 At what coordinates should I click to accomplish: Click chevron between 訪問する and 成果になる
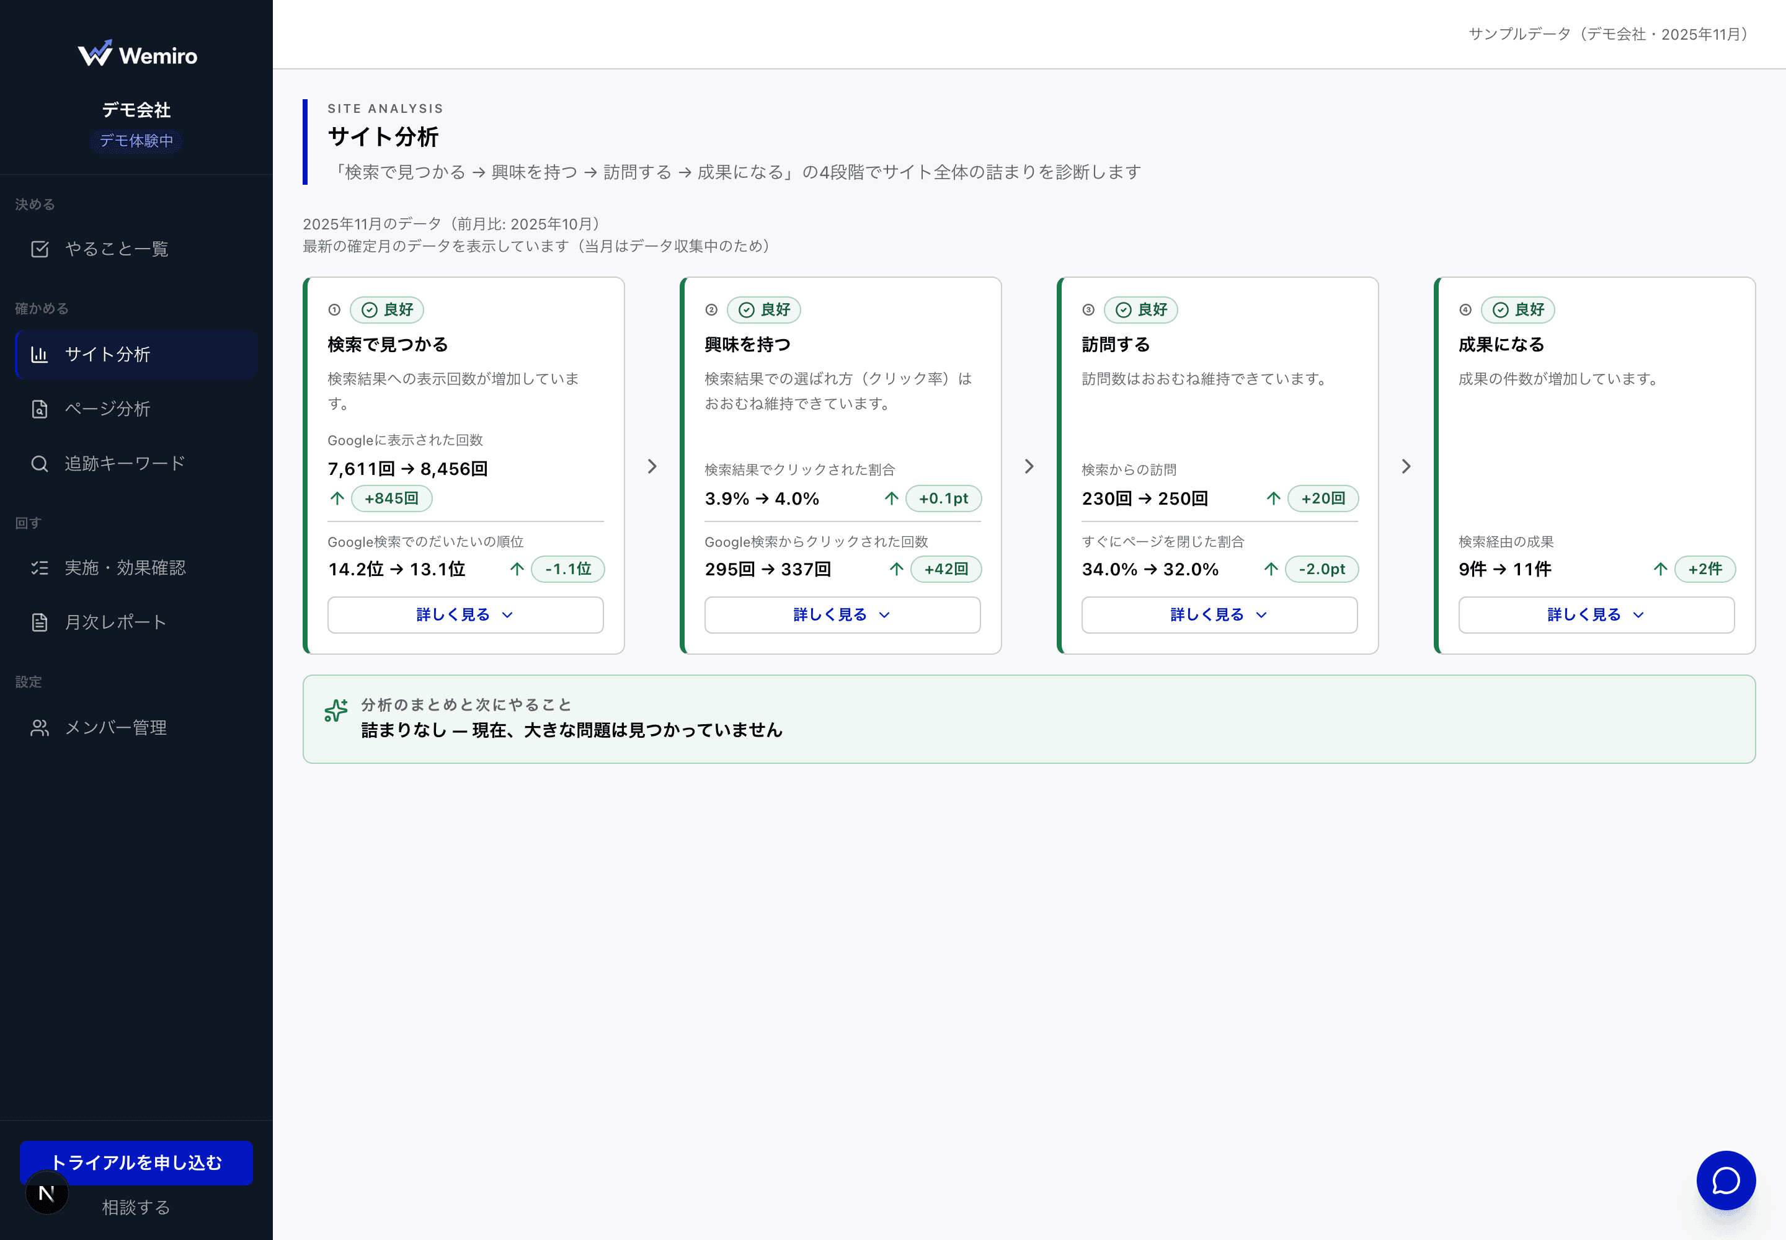point(1406,466)
